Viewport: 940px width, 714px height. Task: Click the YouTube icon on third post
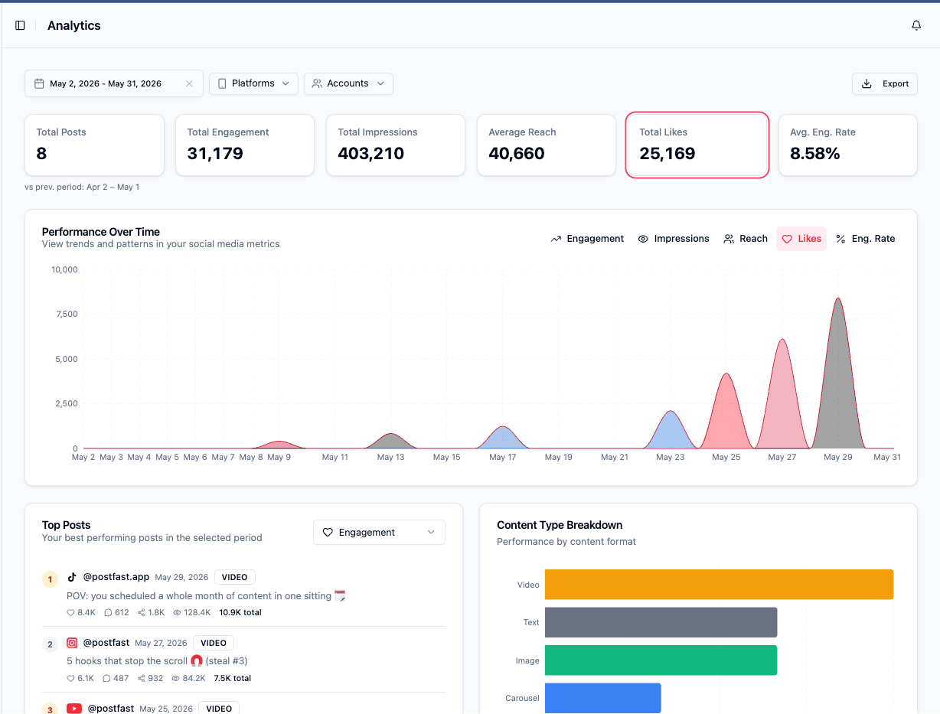74,709
